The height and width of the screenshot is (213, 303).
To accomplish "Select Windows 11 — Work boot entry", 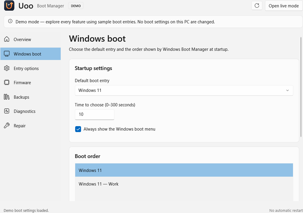I will tap(184, 184).
